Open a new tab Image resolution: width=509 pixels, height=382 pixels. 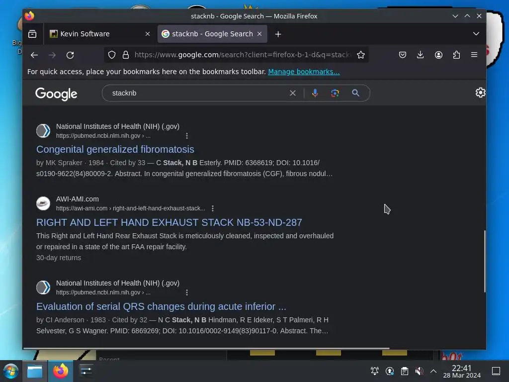[x=278, y=34]
